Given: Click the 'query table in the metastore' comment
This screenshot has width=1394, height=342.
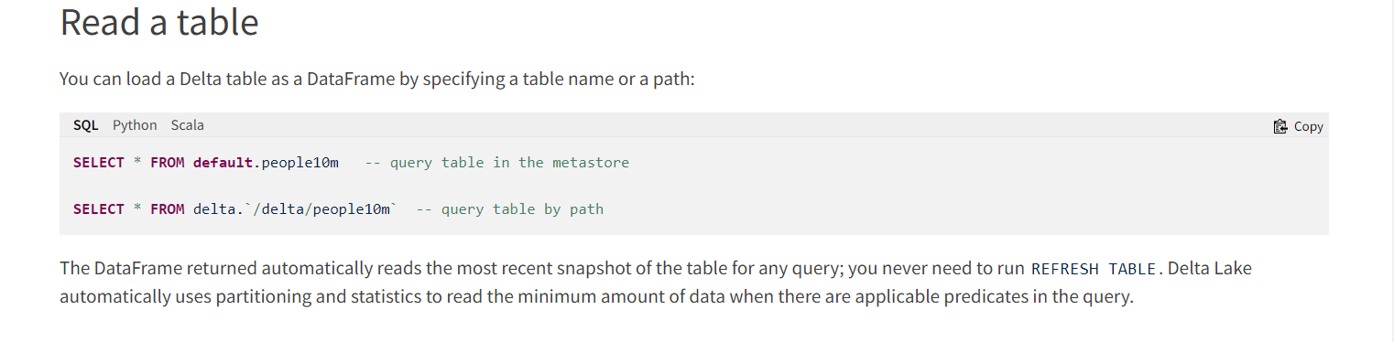Looking at the screenshot, I should click(x=497, y=163).
